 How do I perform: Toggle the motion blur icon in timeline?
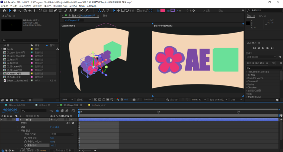(x=67, y=111)
